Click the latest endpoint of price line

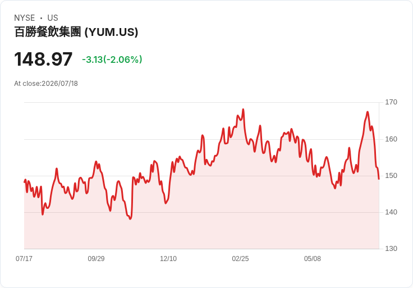(x=379, y=179)
